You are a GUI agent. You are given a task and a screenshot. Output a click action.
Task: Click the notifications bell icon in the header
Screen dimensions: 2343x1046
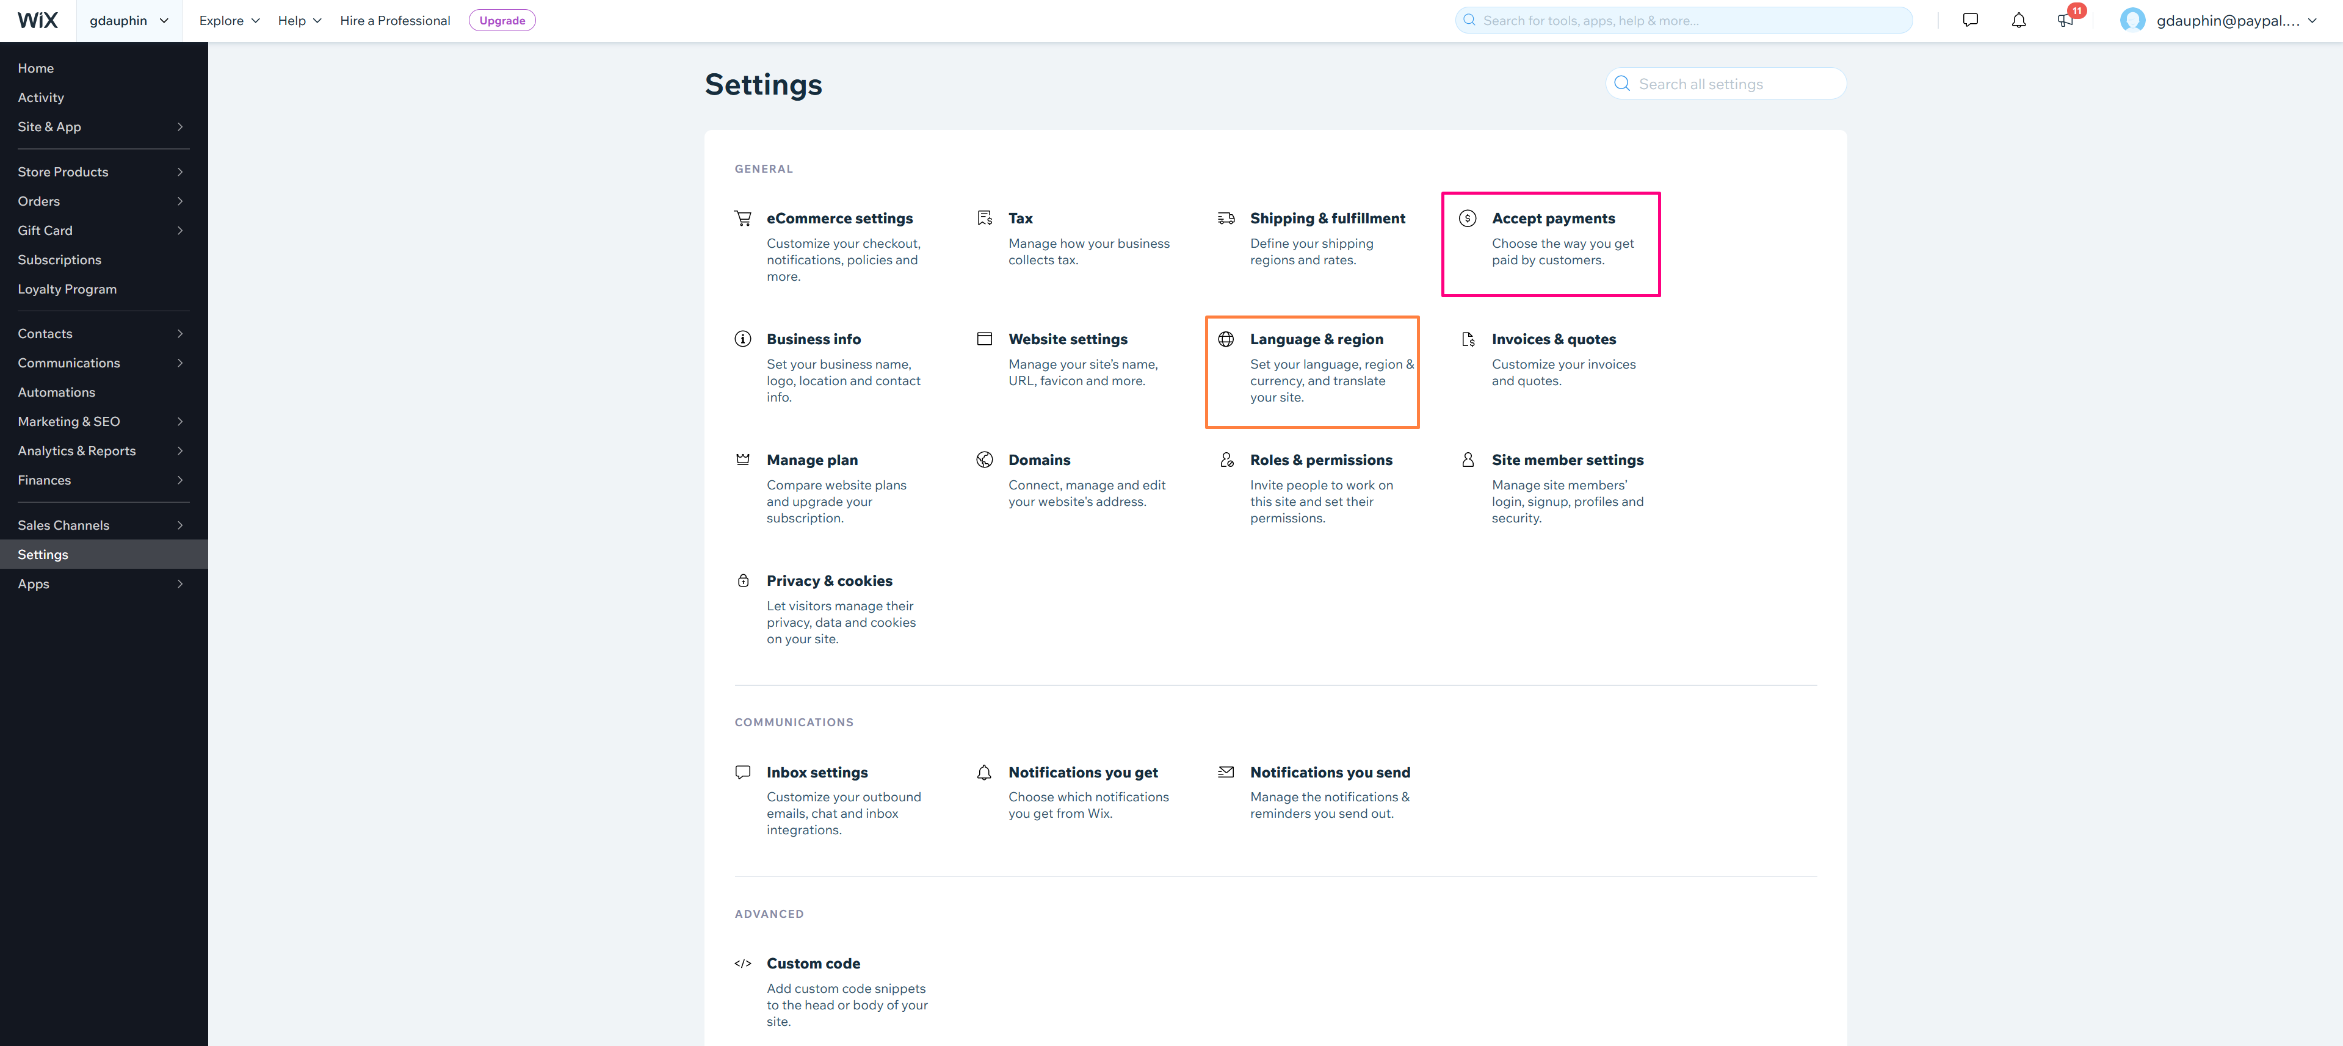2018,20
